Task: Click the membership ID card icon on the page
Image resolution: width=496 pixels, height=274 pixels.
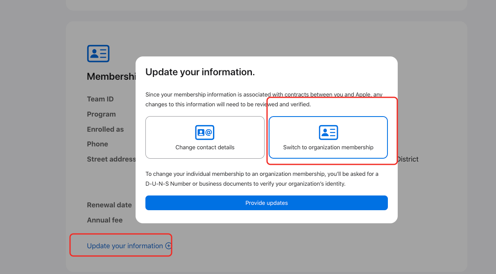Action: pos(98,54)
